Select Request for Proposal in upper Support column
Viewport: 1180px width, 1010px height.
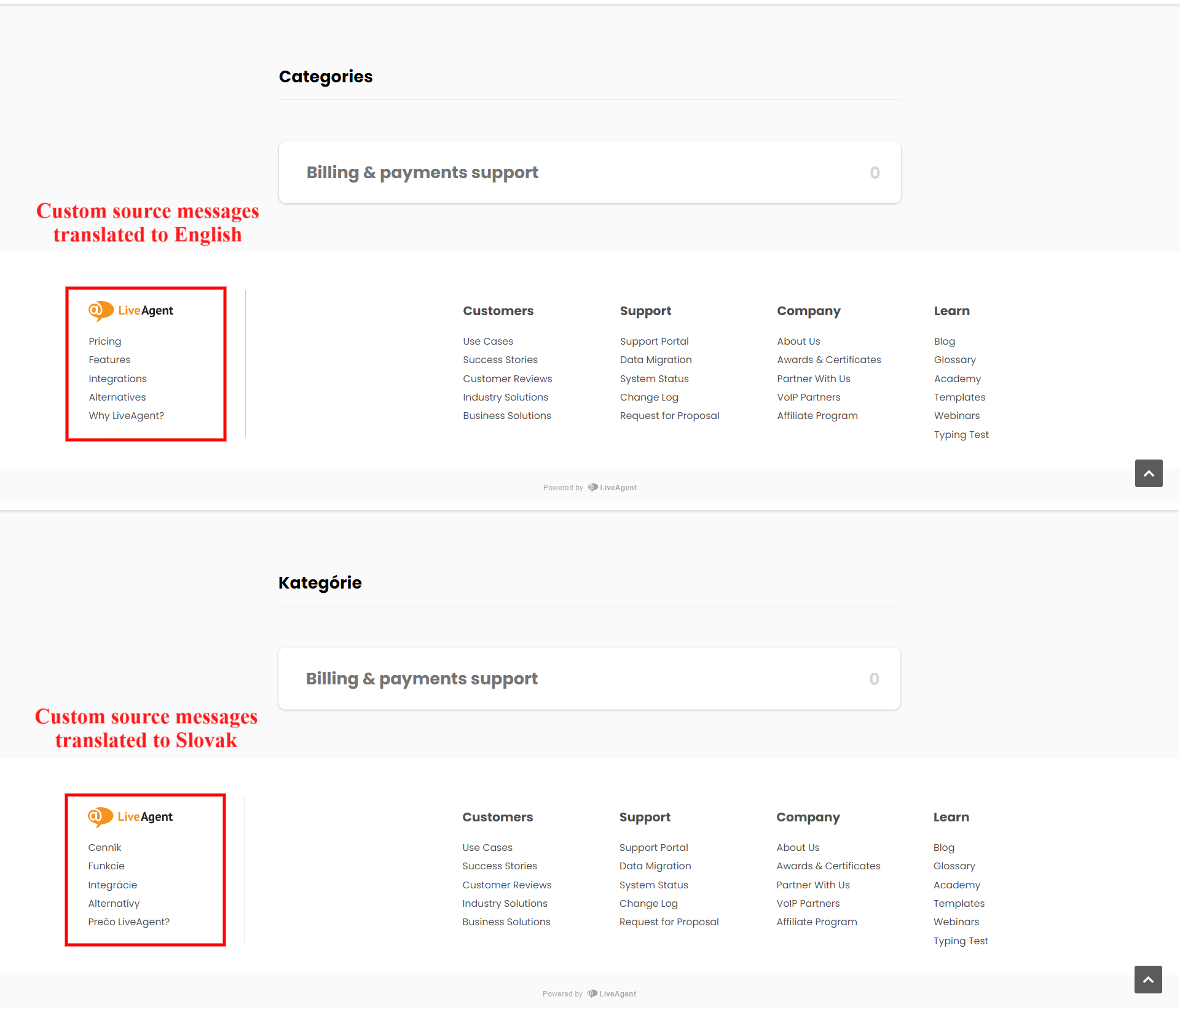click(669, 416)
